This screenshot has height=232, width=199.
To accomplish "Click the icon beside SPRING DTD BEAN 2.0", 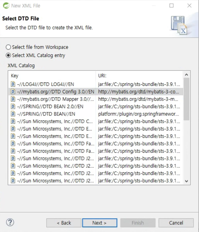I will click(13, 106).
